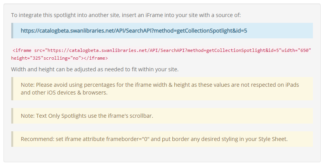Click the width="650" attribute in code
Viewport: 323px width, 165px height.
(x=296, y=50)
